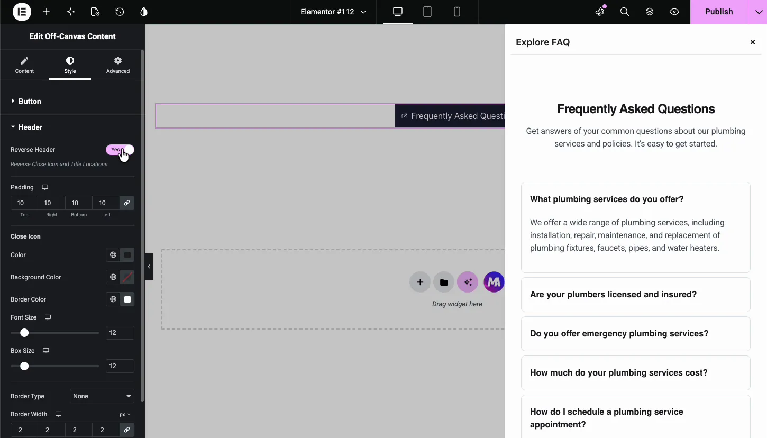Open the Finder search icon

[625, 12]
